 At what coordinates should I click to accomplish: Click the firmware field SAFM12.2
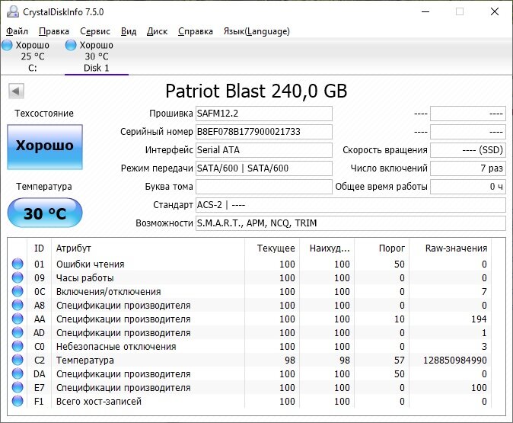(x=263, y=114)
